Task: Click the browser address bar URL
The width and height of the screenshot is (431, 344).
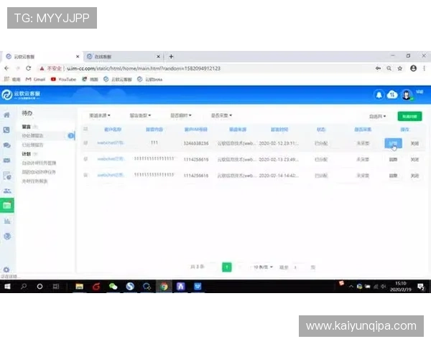Action: coord(144,68)
